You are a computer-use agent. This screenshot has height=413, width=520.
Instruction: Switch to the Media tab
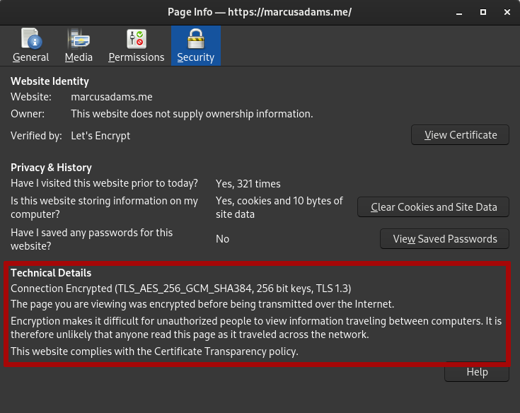(x=79, y=46)
